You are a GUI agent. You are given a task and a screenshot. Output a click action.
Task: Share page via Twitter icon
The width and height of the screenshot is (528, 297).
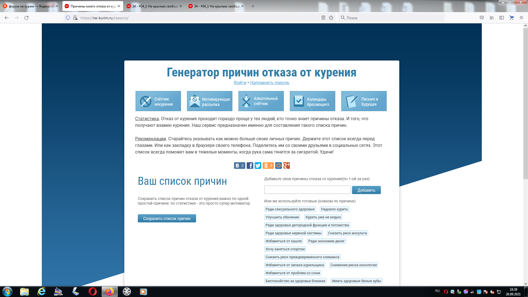tap(258, 166)
